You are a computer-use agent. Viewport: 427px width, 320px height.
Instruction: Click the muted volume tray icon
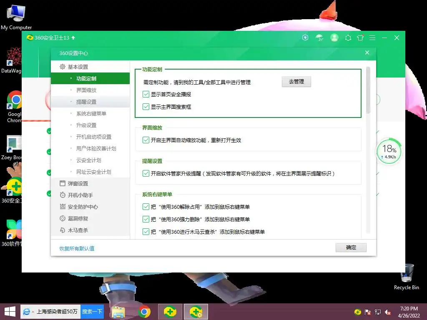coord(388,312)
